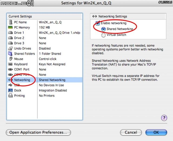Screen dimensions: 173x141
Task: Click the Drive 1 hard disk icon
Action: (10, 32)
